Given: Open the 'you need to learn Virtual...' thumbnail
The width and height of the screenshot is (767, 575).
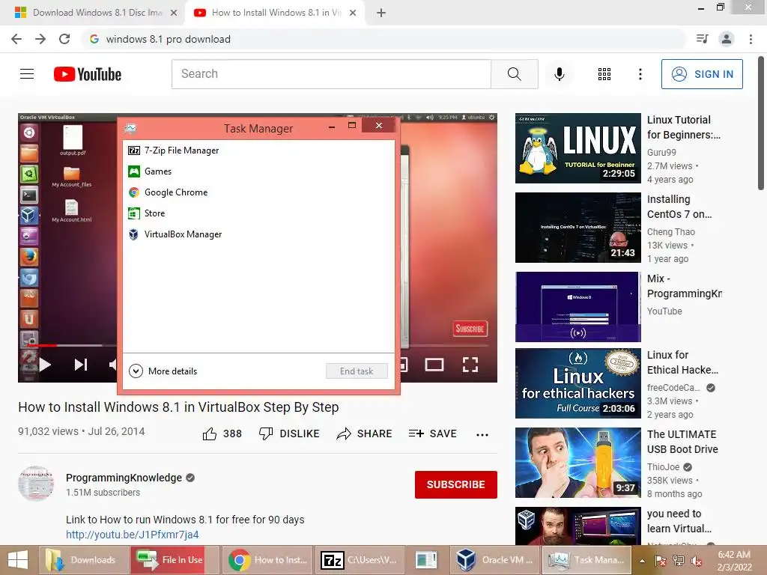Looking at the screenshot, I should (x=577, y=526).
